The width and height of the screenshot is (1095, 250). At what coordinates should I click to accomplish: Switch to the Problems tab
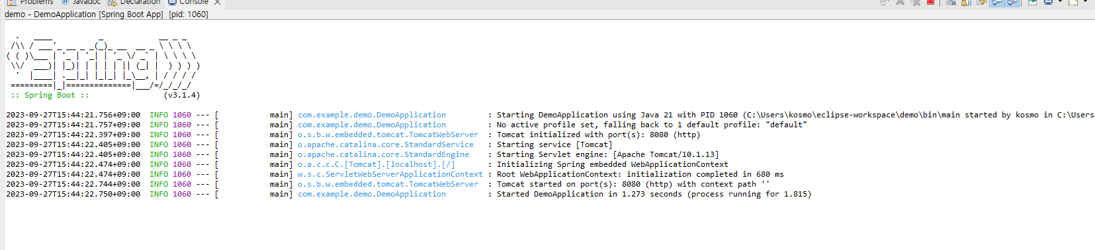click(x=31, y=2)
